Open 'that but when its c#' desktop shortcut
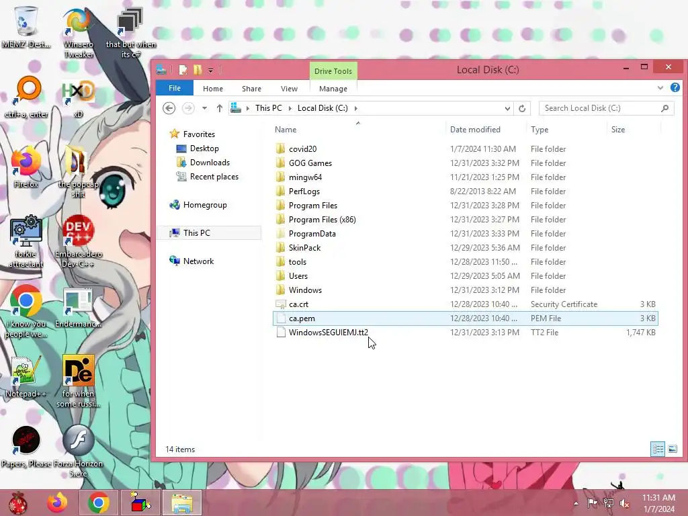The width and height of the screenshot is (688, 516). click(x=130, y=33)
